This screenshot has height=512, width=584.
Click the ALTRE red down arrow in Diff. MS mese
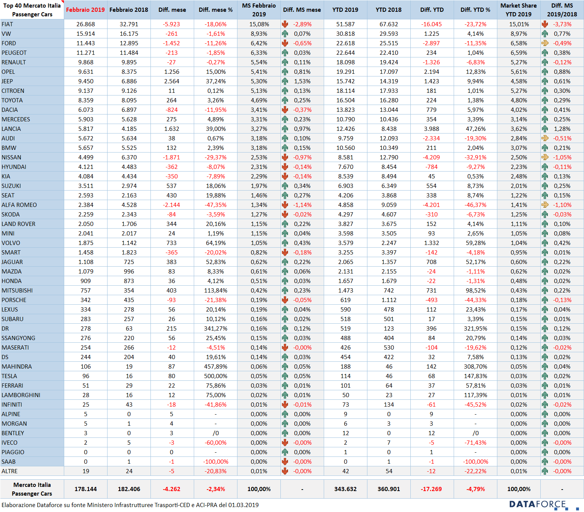(285, 471)
